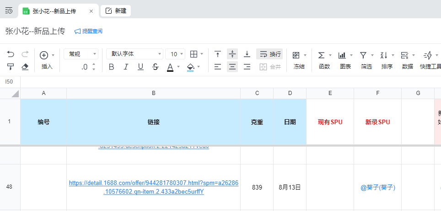Screen dimensions: 441x211
Task: Open the fill color bucket swatch
Action: pyautogui.click(x=191, y=67)
